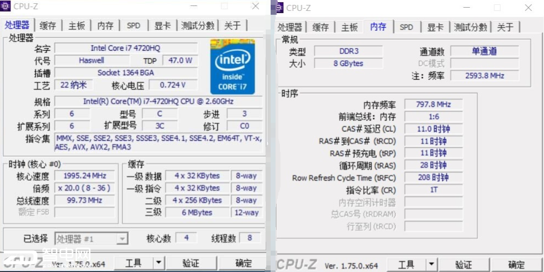The image size is (544, 272).
Task: Click CPU-Z app icon in left window title bar
Action: (x=5, y=5)
